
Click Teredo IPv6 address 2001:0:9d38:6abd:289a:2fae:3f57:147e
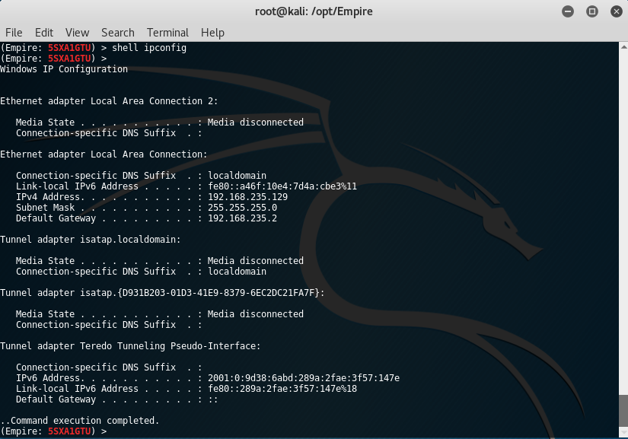click(304, 378)
